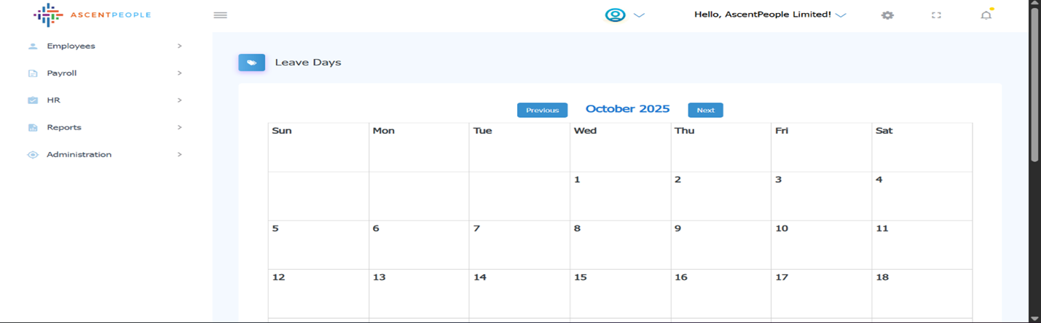Enter fullscreen mode with expand icon
1041x323 pixels.
[x=936, y=15]
